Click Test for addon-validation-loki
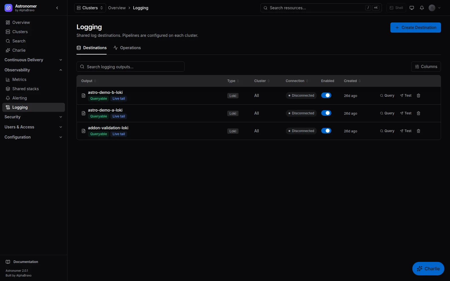The width and height of the screenshot is (450, 281). coord(406,131)
